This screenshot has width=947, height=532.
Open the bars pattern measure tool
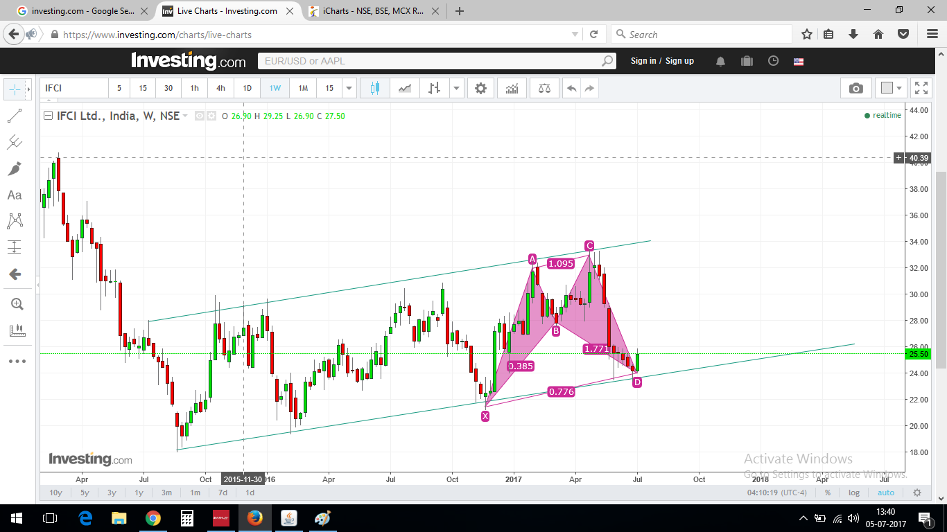tap(17, 331)
